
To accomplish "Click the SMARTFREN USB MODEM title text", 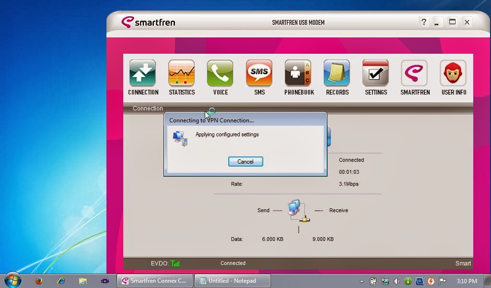I will (x=298, y=23).
